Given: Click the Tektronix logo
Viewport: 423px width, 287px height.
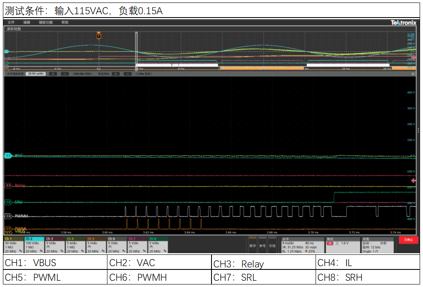Looking at the screenshot, I should (x=403, y=23).
